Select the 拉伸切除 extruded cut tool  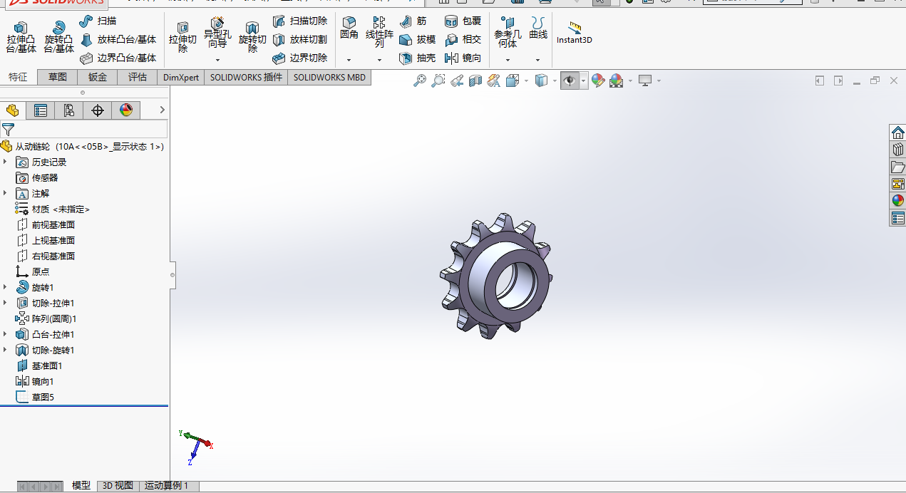pos(182,37)
